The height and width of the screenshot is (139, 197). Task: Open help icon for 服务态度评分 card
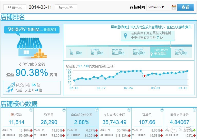194,110
